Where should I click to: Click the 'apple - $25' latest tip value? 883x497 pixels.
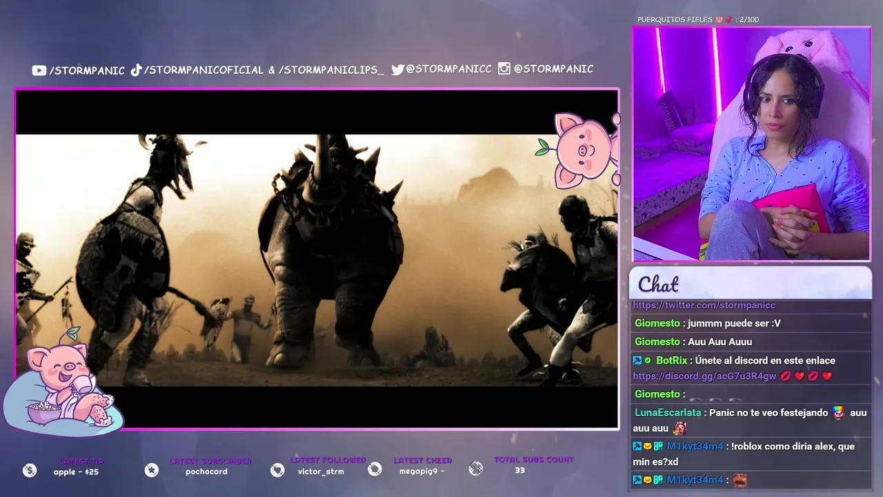pyautogui.click(x=76, y=472)
